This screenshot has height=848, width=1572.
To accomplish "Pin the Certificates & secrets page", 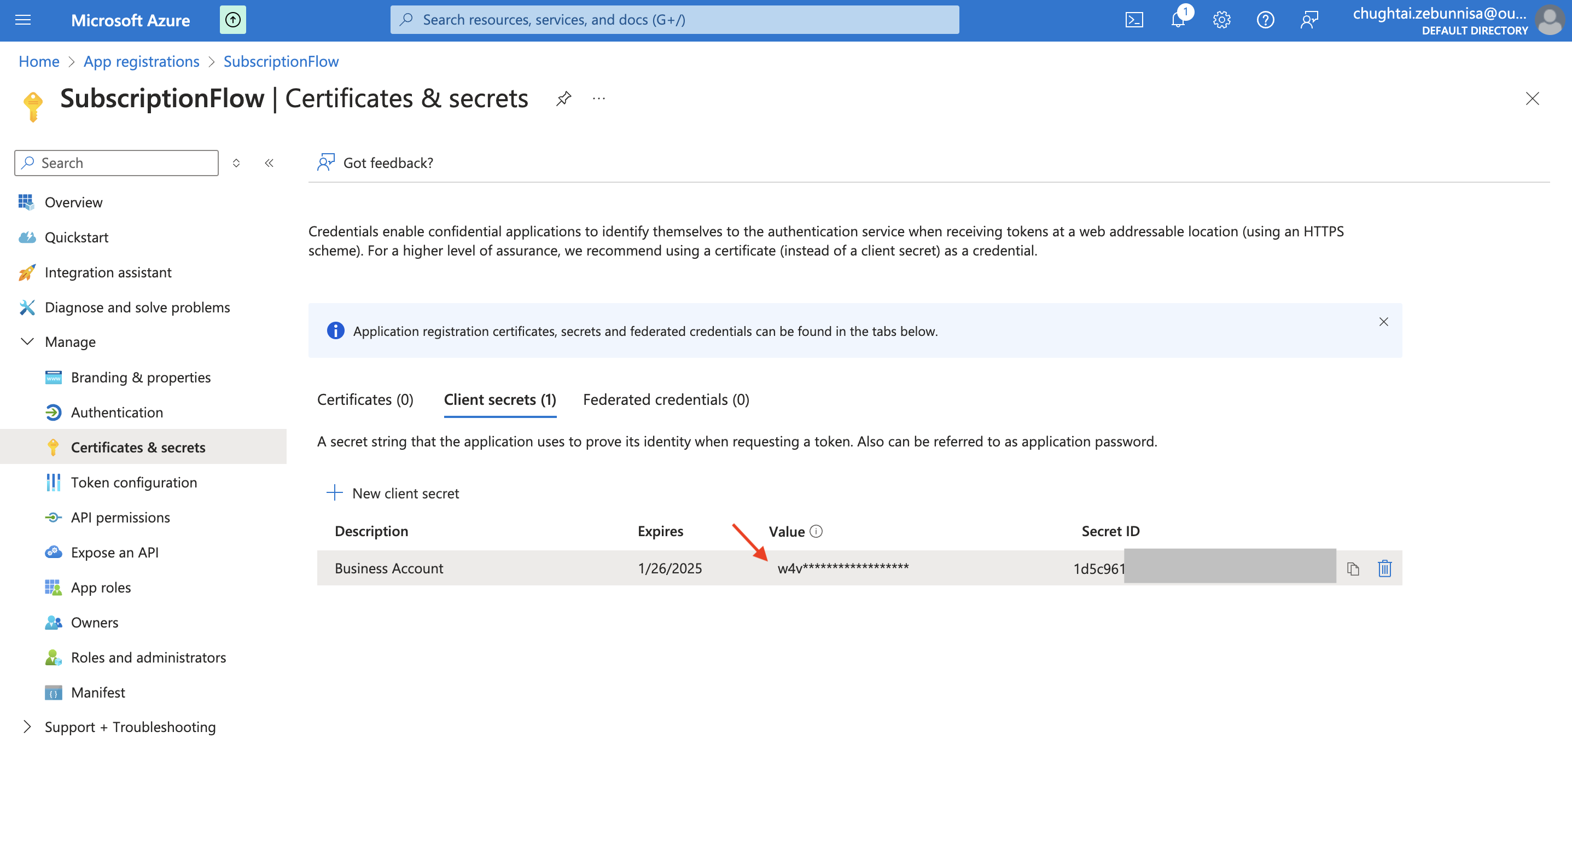I will click(x=563, y=98).
